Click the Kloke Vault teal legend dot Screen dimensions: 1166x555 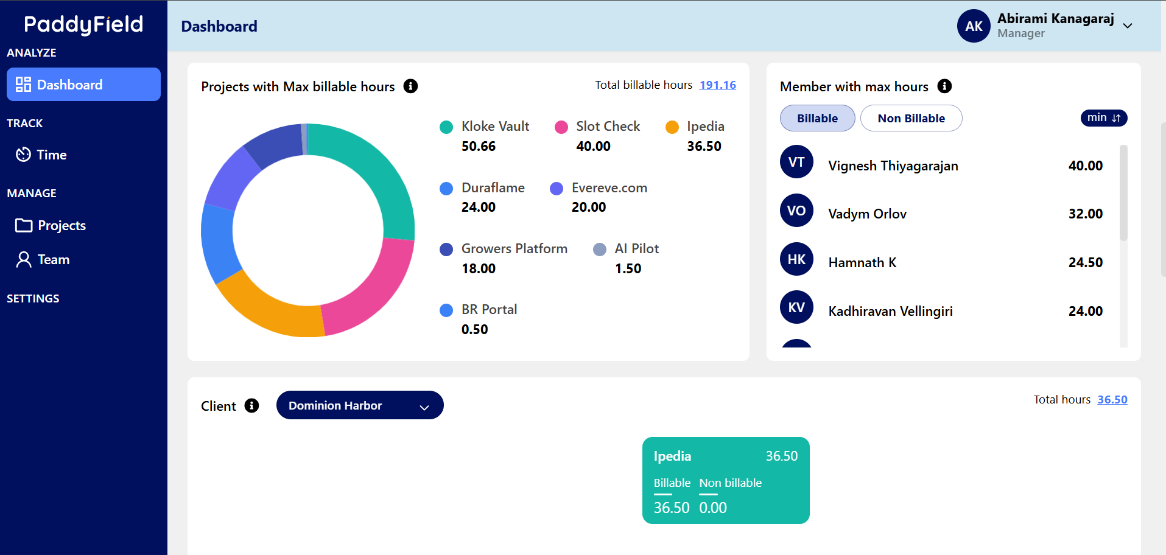(446, 127)
